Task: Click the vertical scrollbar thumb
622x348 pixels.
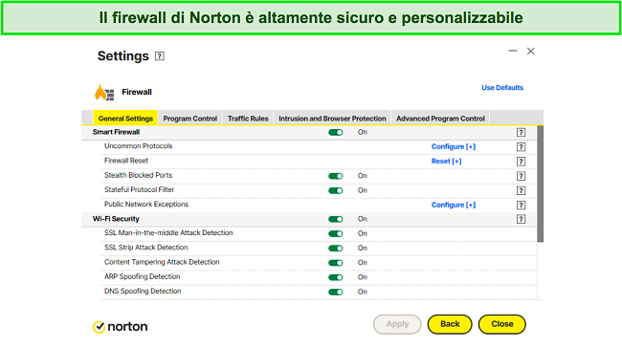Action: pos(541,184)
